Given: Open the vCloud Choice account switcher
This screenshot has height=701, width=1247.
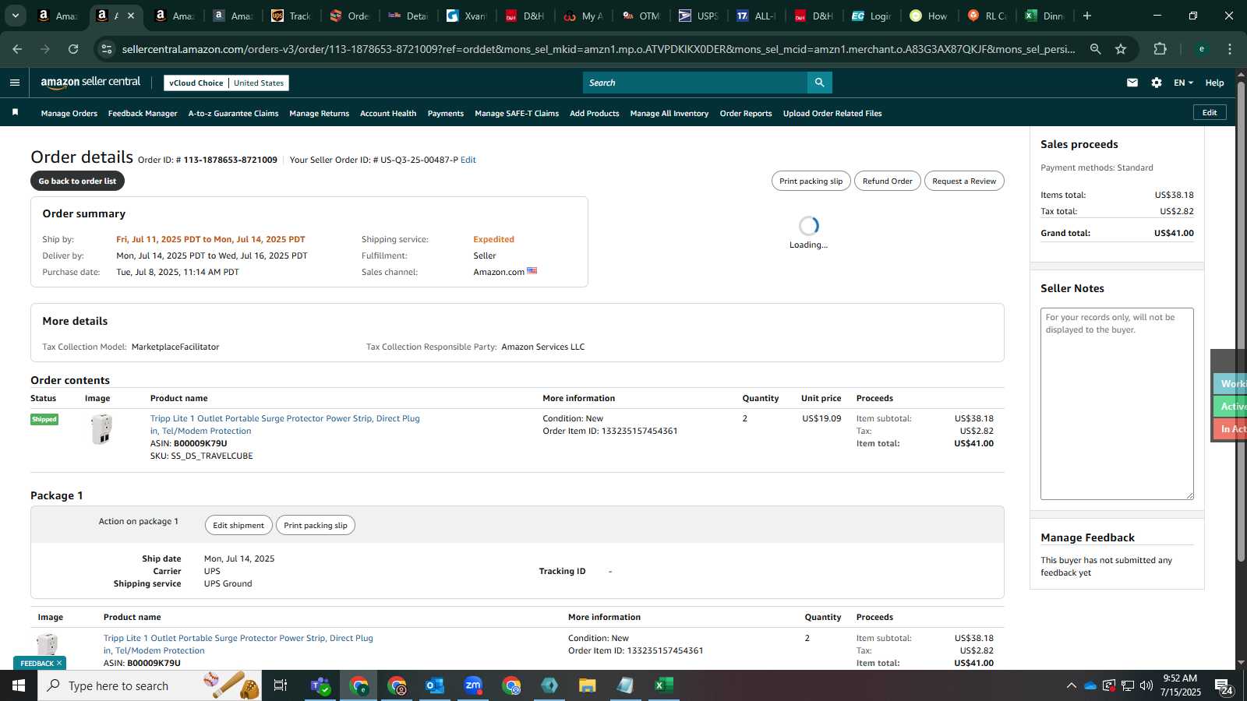Looking at the screenshot, I should tap(226, 83).
